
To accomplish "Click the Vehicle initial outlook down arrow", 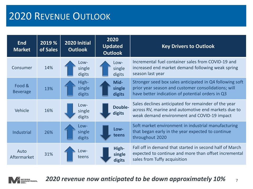I will click(70, 111).
